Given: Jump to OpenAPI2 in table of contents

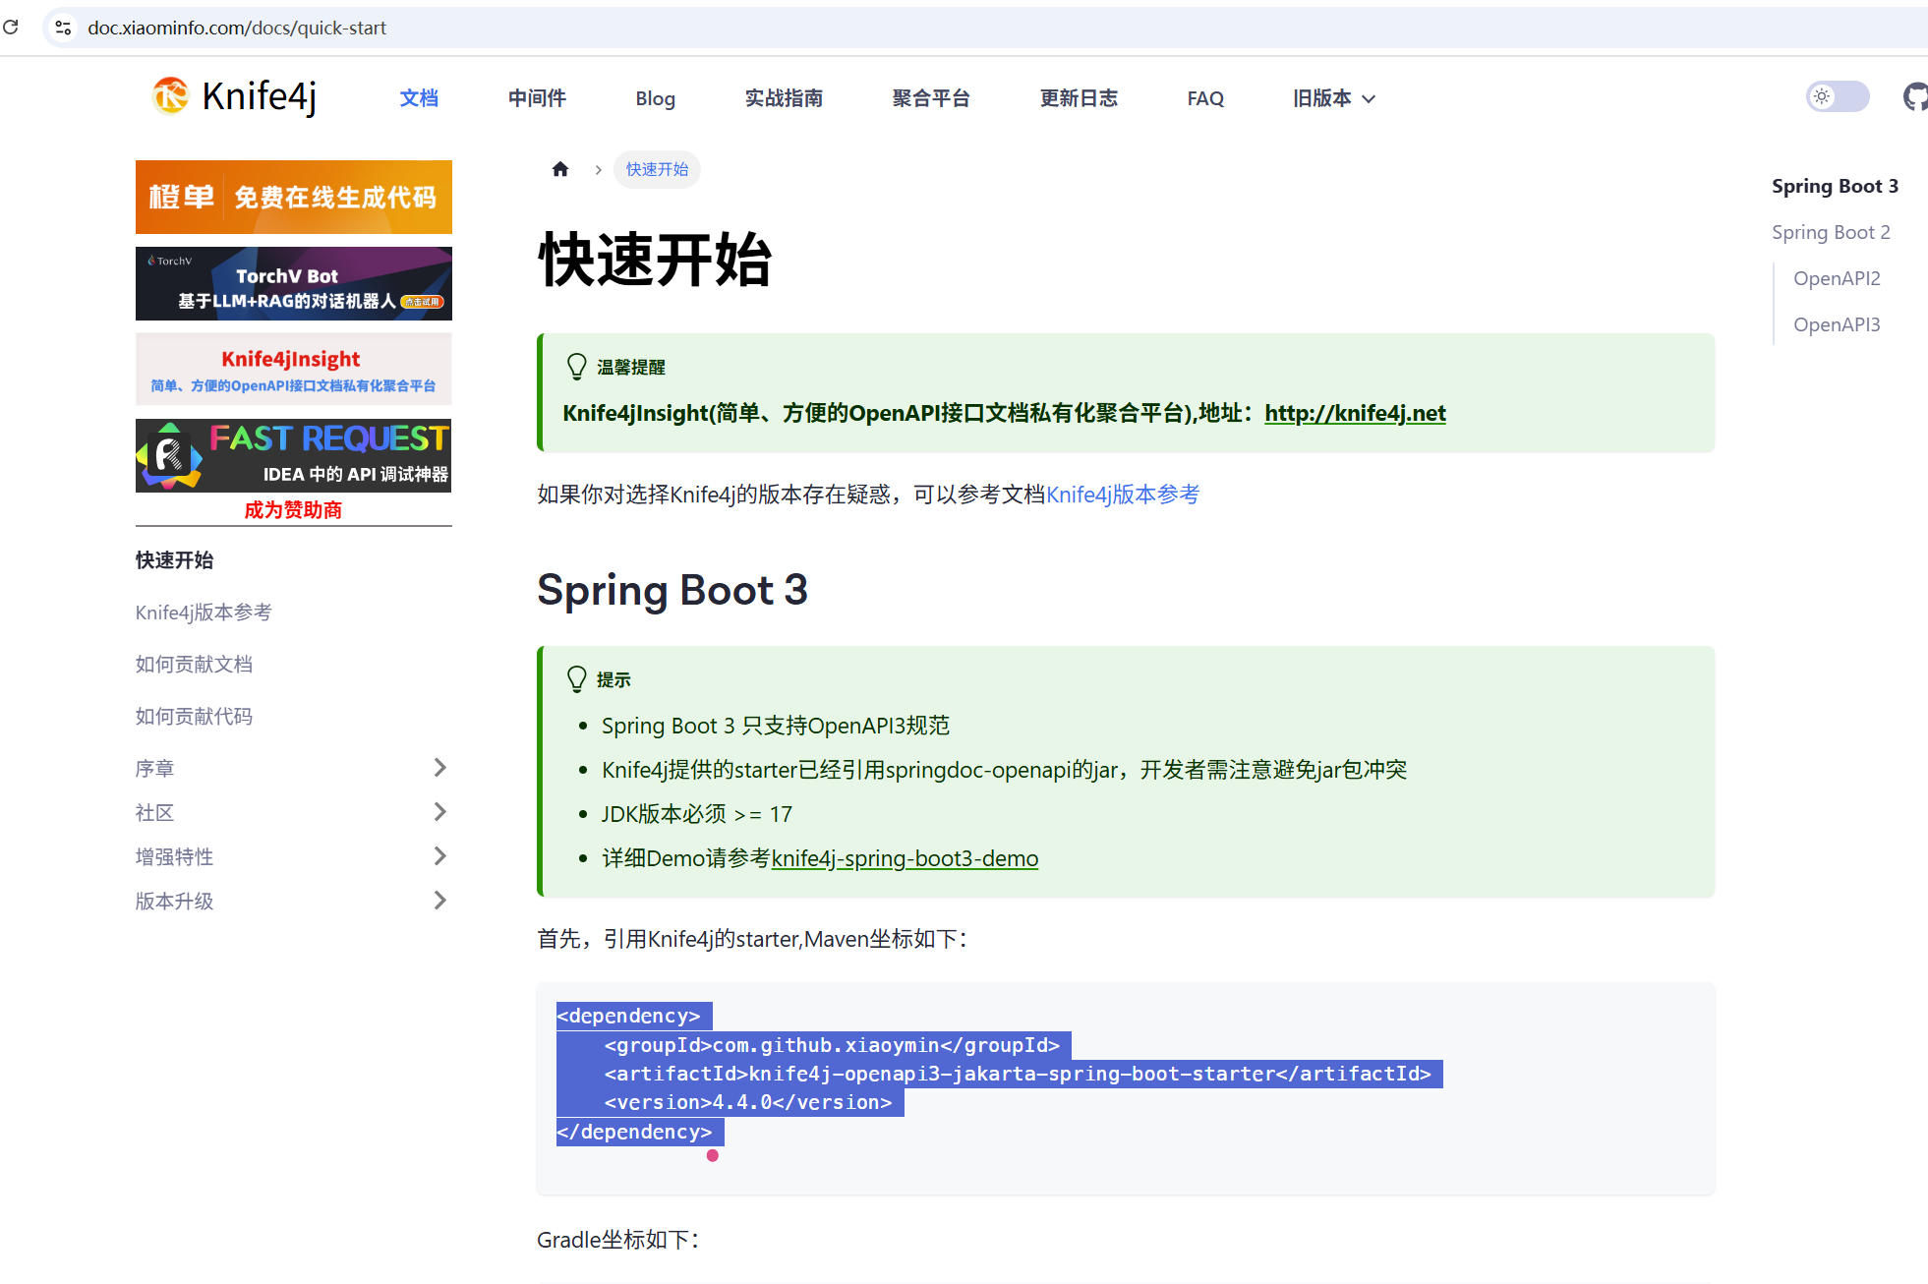Looking at the screenshot, I should [x=1837, y=278].
